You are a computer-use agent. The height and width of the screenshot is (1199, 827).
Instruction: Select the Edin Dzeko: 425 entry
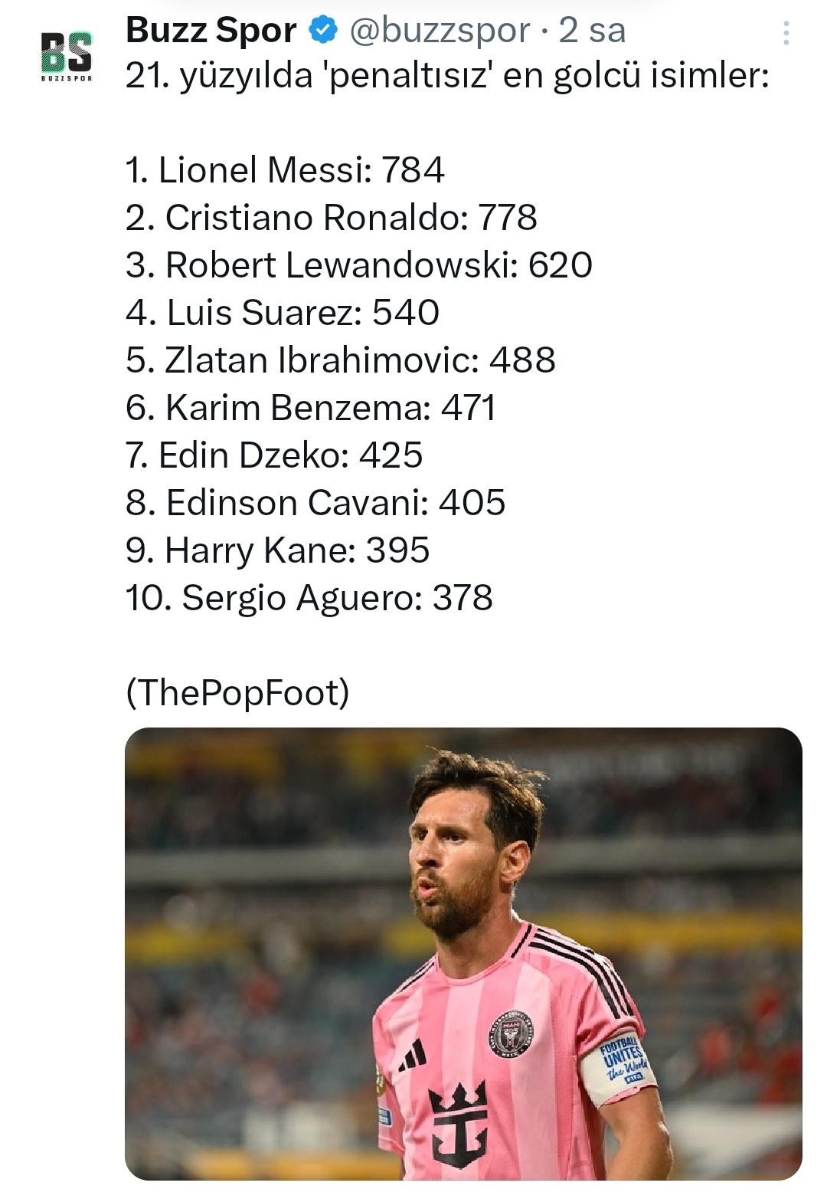click(273, 455)
